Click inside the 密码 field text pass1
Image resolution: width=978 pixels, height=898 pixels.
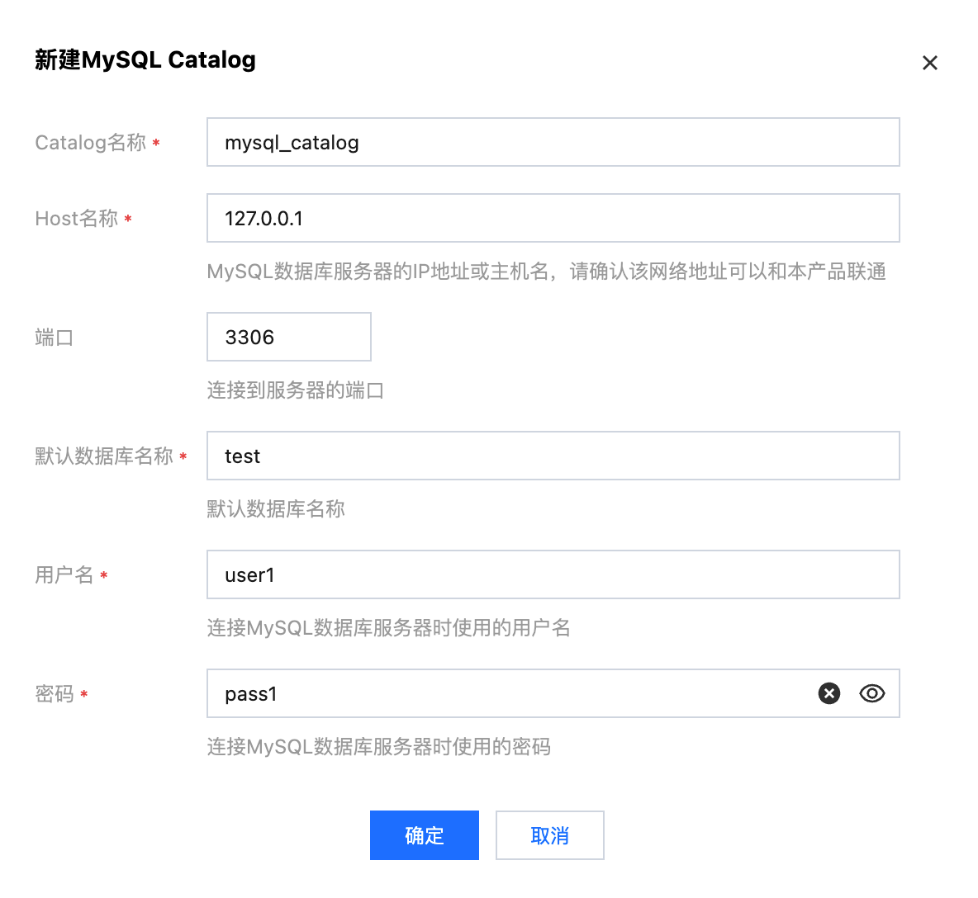251,694
